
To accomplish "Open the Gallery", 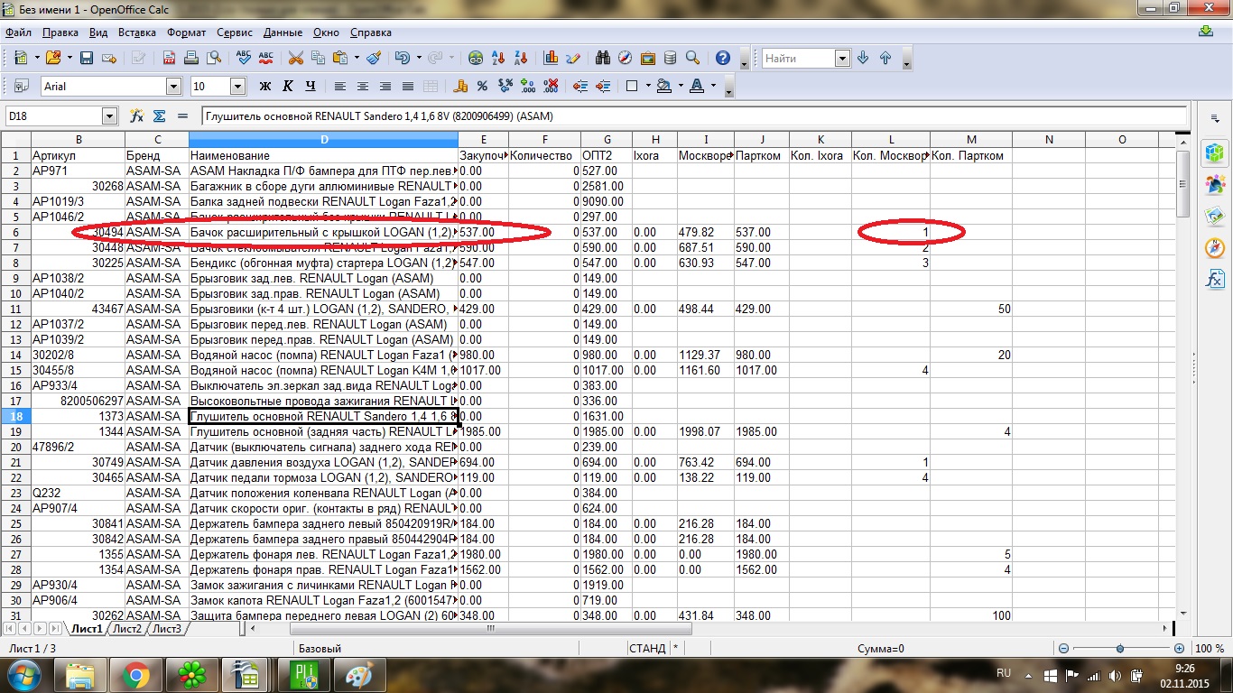I will point(648,58).
